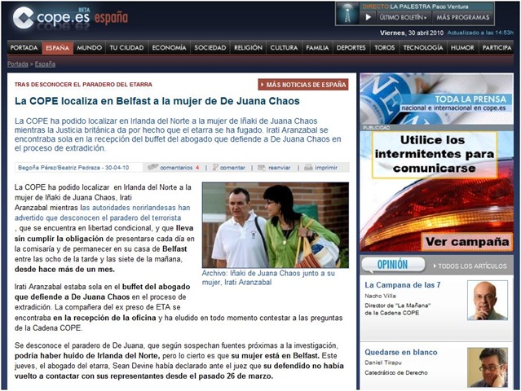The image size is (521, 391).
Task: Click the reenviar link
Action: click(x=280, y=168)
